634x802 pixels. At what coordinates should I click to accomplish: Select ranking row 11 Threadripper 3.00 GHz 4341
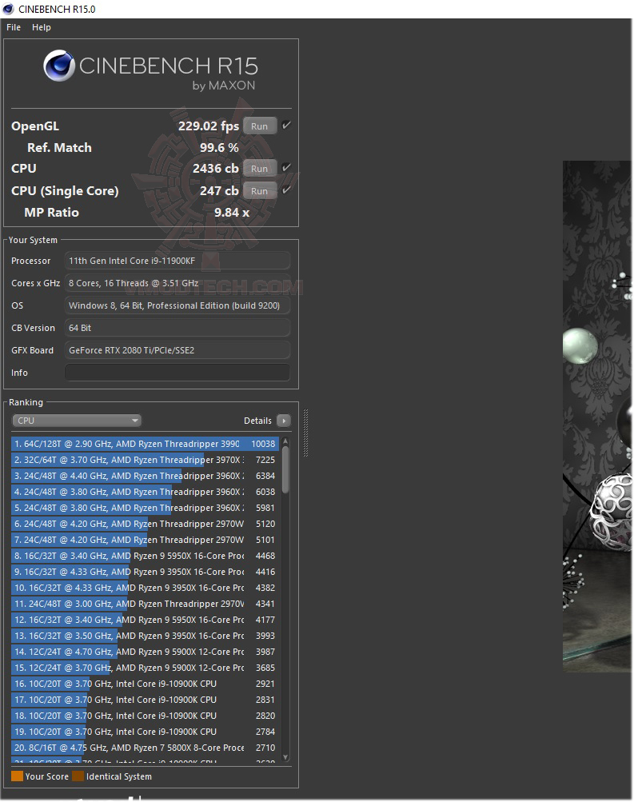tap(146, 604)
